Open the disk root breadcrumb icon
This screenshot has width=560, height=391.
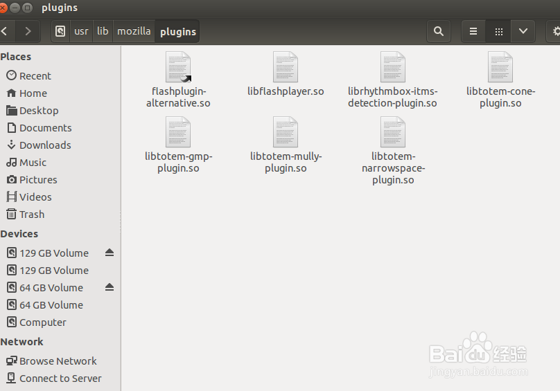click(60, 31)
